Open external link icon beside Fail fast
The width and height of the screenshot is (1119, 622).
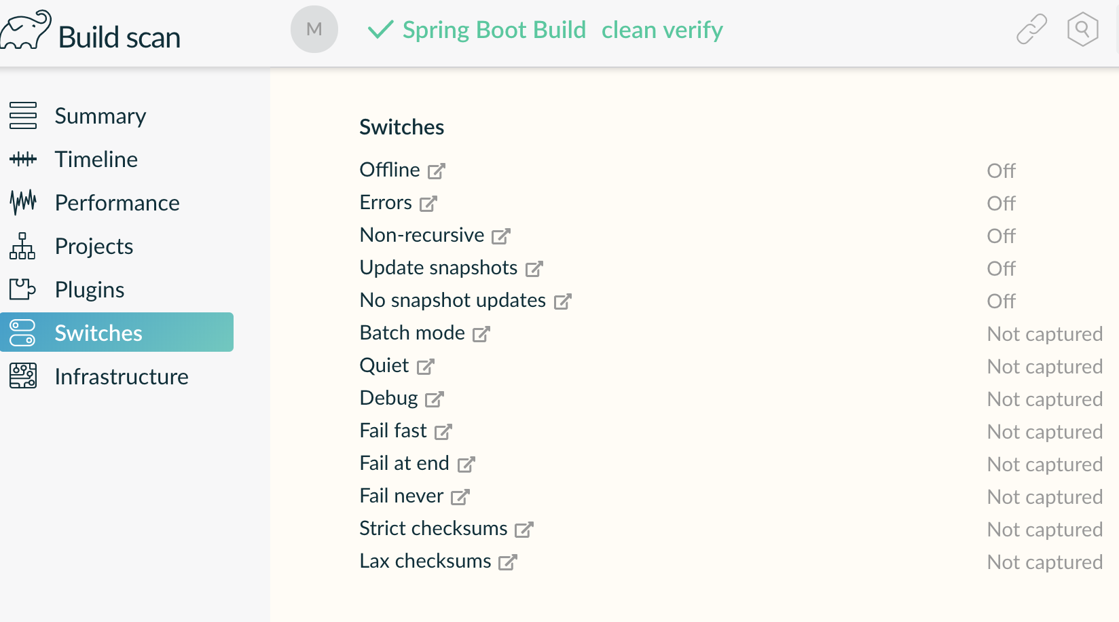pyautogui.click(x=443, y=432)
